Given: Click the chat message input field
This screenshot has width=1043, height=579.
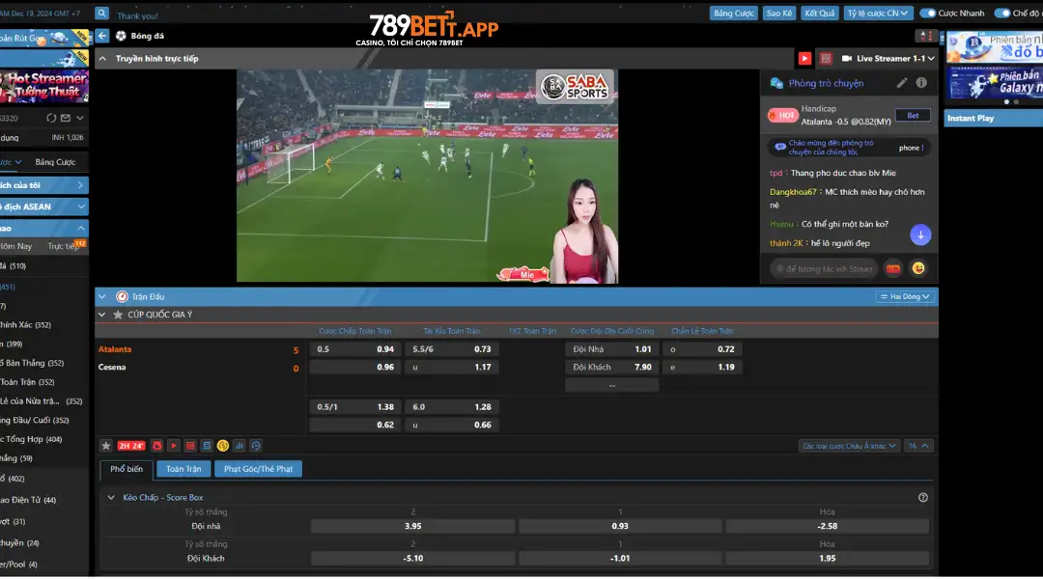Looking at the screenshot, I should pos(824,268).
